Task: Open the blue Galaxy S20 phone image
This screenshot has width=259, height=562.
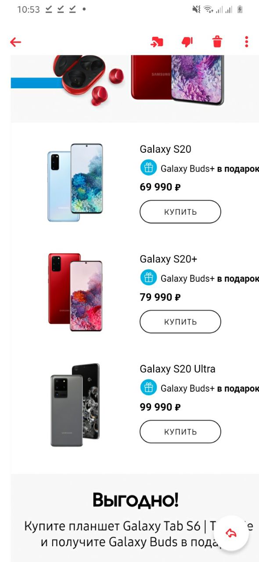Action: click(75, 182)
